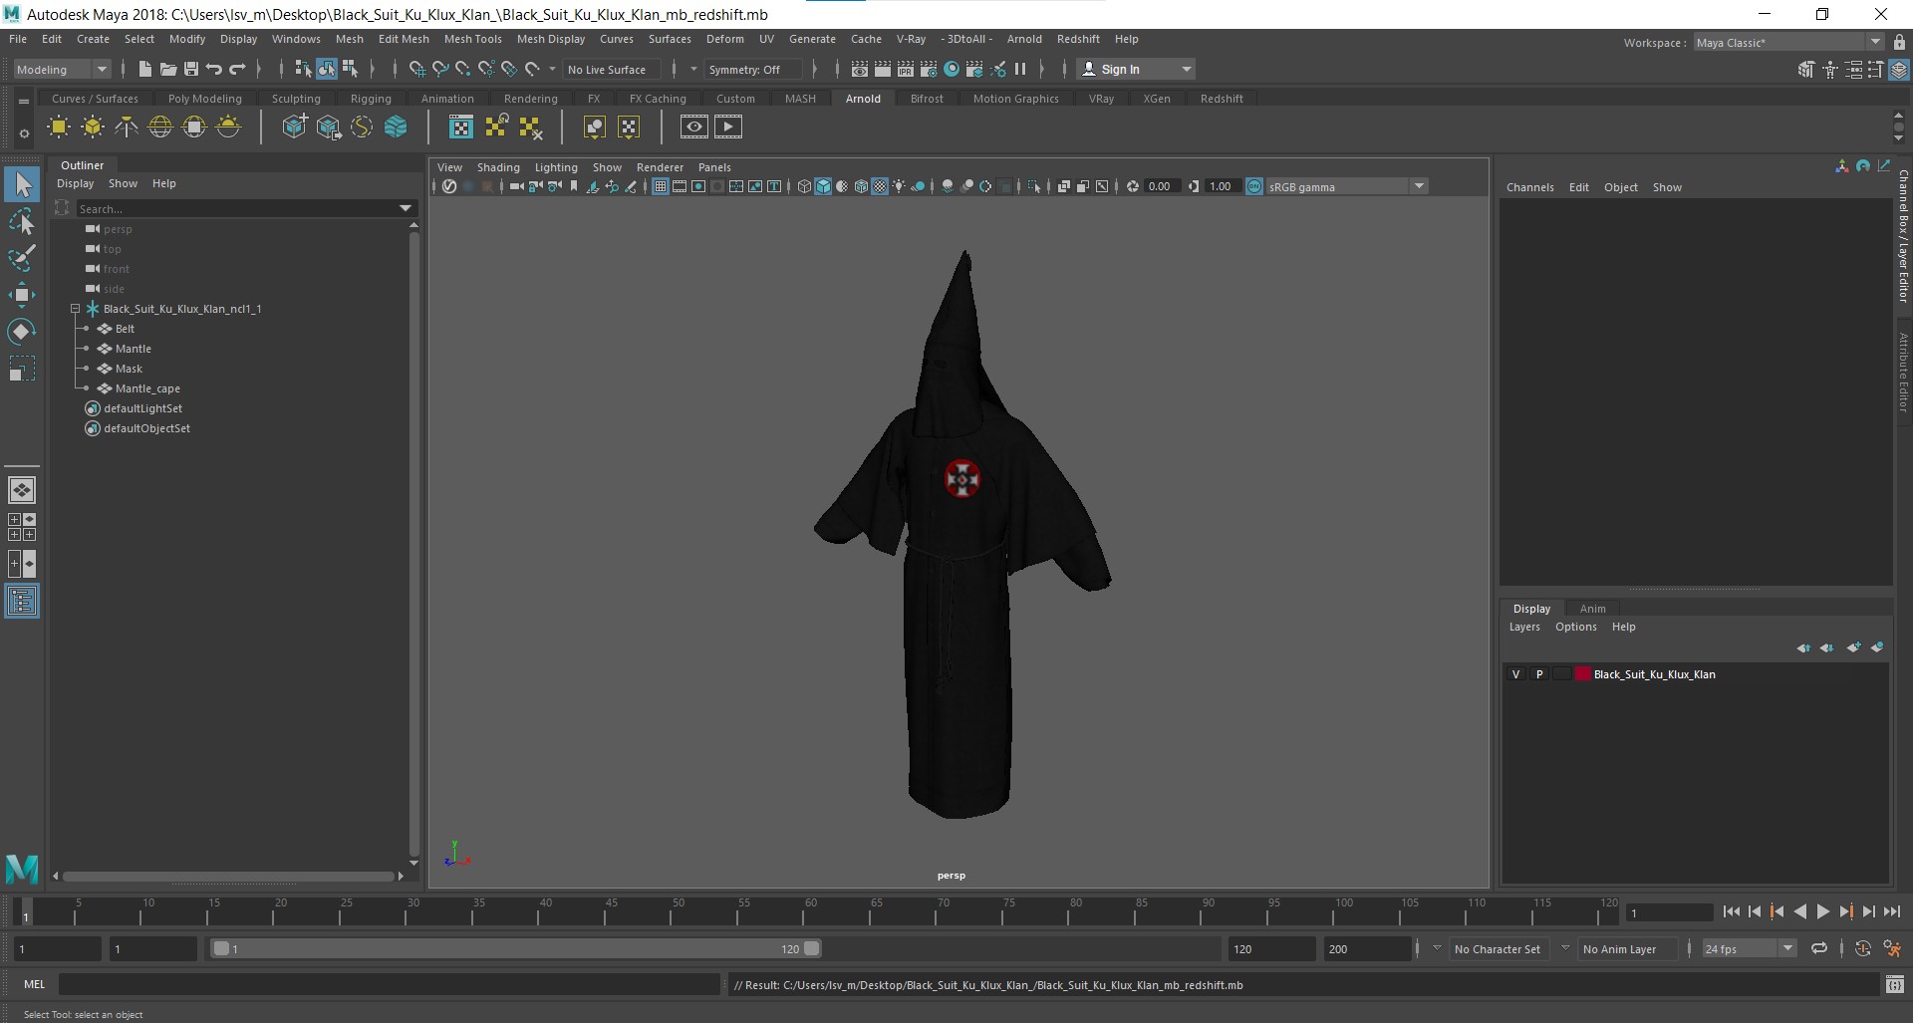Play animation forward
Screen dimensions: 1913x1023
pyautogui.click(x=1822, y=911)
